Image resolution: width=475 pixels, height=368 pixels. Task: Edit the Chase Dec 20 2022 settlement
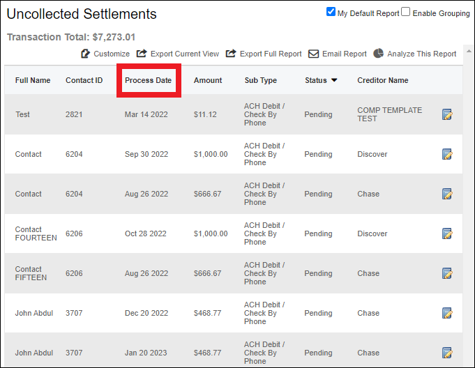coord(447,313)
